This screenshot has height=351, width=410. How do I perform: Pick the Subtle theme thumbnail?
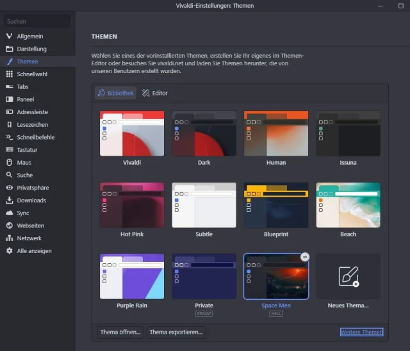click(204, 205)
